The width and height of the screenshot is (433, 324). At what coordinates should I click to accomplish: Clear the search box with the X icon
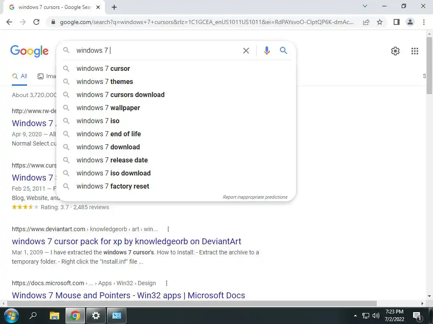click(x=246, y=51)
